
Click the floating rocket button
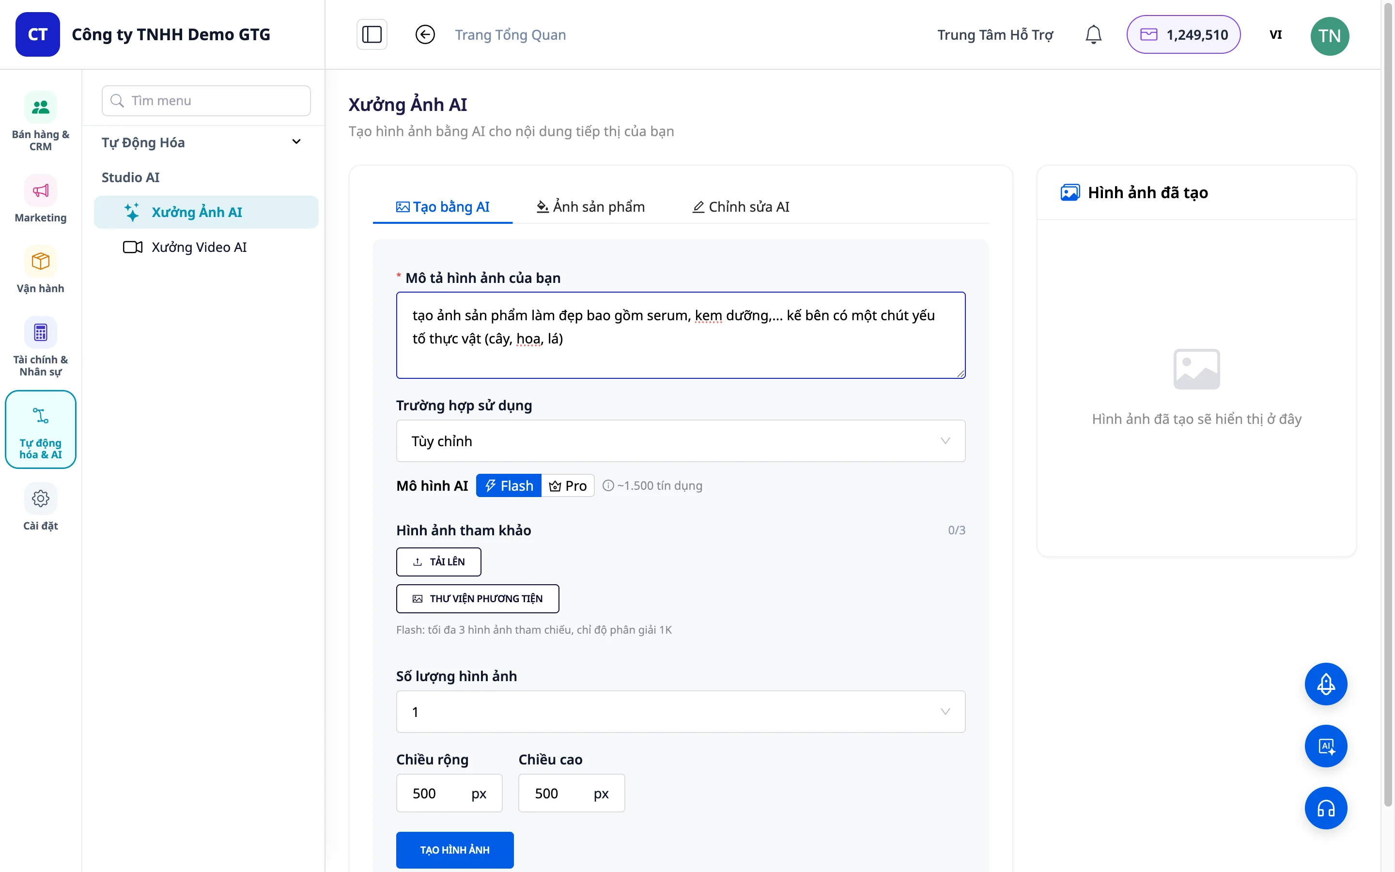click(1326, 684)
